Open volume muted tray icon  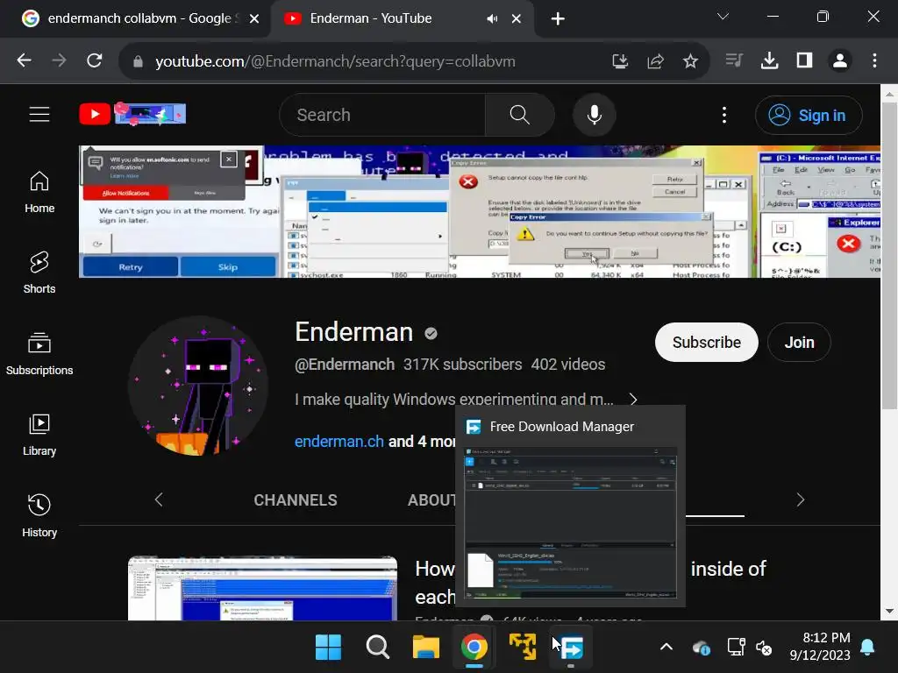pyautogui.click(x=764, y=648)
